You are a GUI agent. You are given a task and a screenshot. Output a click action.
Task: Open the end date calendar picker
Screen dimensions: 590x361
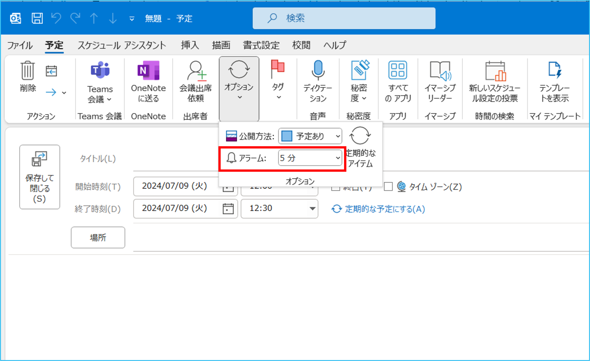(228, 209)
